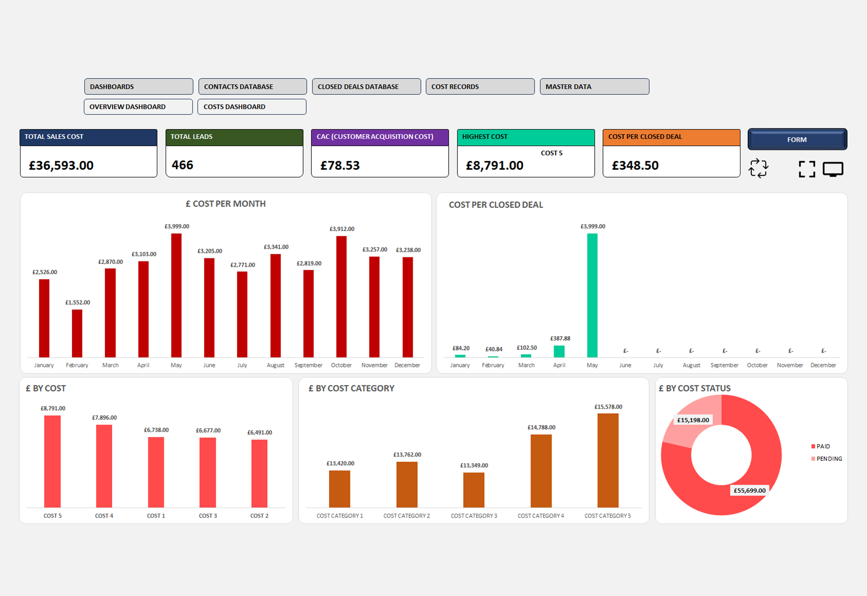Click the HIGHEST COST card header

tap(526, 137)
